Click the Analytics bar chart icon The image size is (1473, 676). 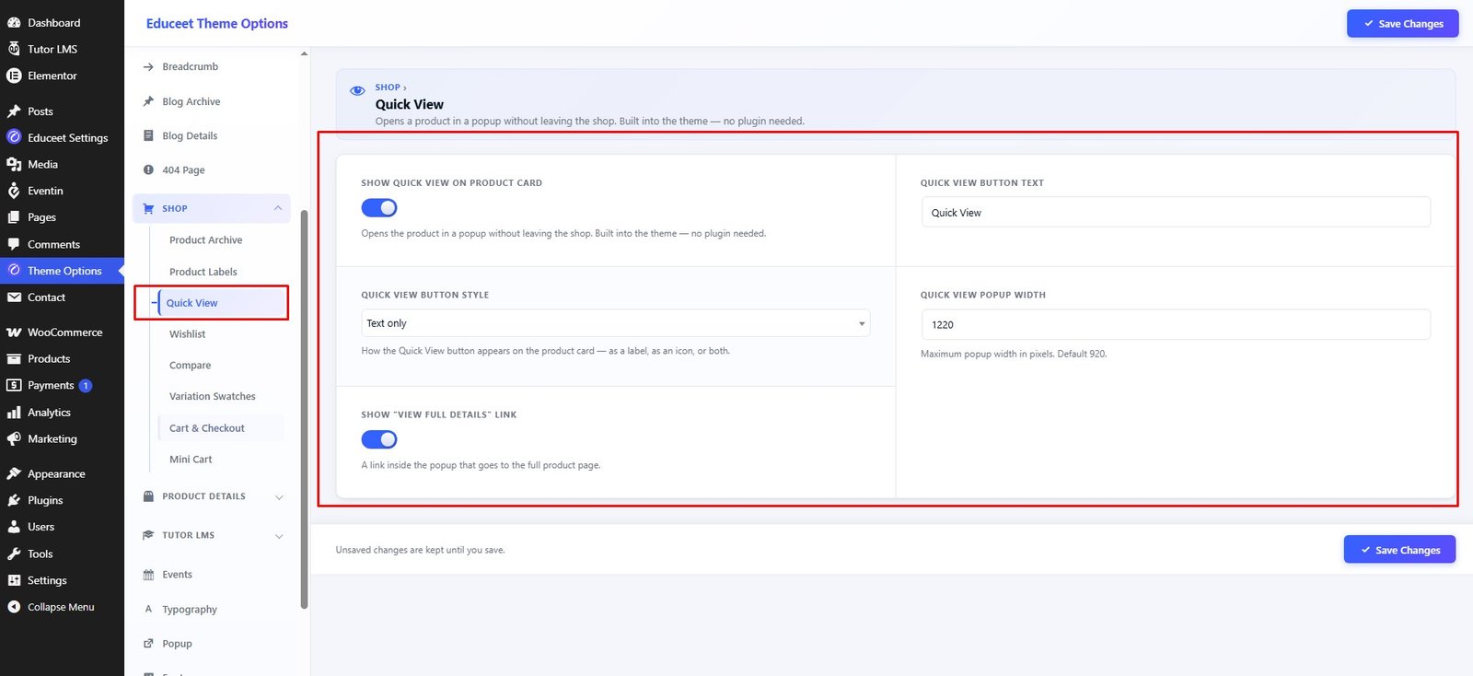point(14,413)
